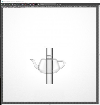This screenshot has height=105, width=100.
Task: Click the first toolbar icon at far left
Action: point(2,4)
